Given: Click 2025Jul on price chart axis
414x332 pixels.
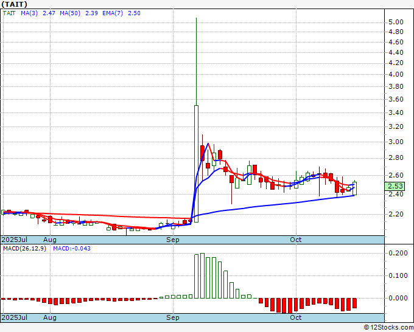Looking at the screenshot, I should (15, 240).
